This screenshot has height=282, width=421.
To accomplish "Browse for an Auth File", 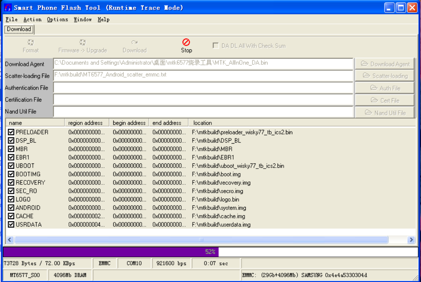I will point(384,88).
